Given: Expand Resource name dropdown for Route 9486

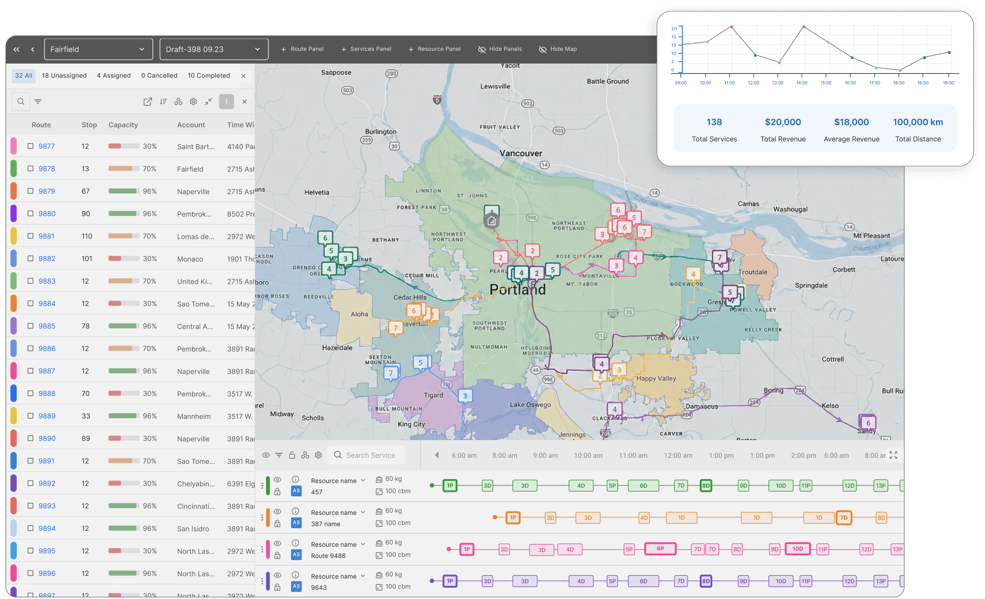Looking at the screenshot, I should 363,544.
